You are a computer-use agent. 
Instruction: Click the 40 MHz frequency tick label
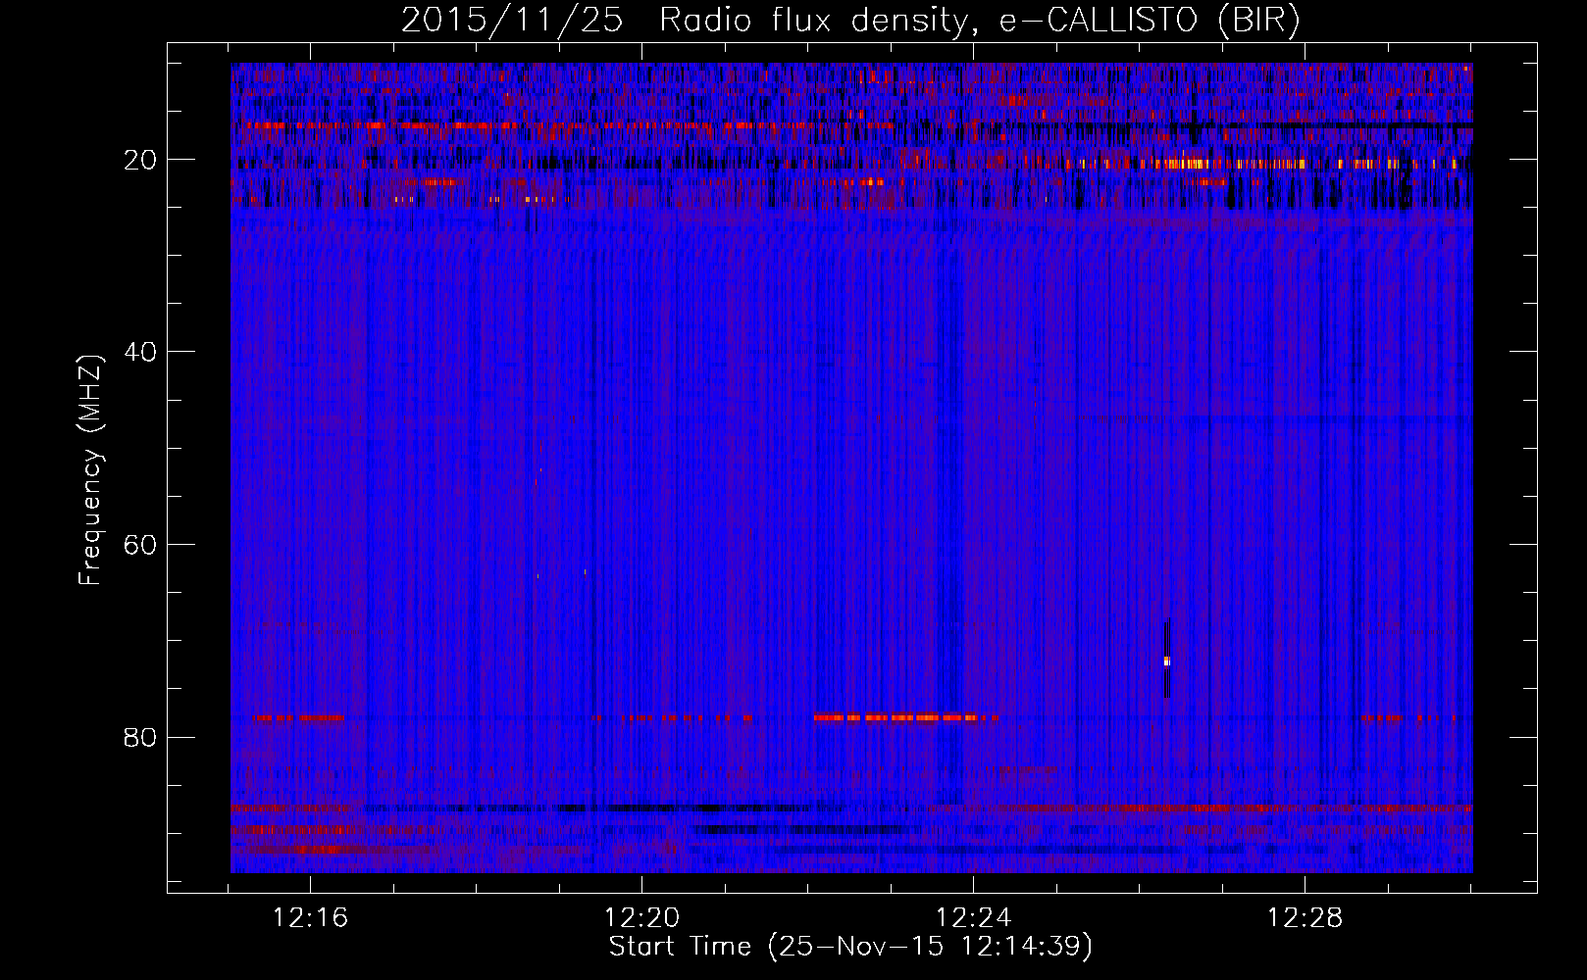click(140, 352)
